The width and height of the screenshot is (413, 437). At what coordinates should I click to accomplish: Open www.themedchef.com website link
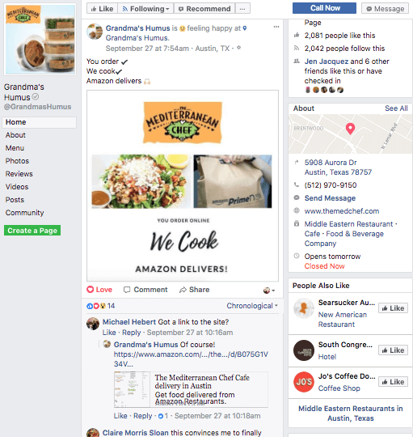tap(342, 211)
